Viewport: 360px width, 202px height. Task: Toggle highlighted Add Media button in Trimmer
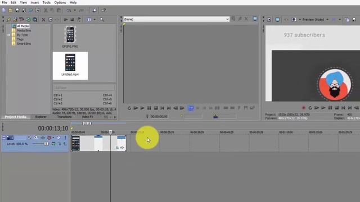(191, 108)
